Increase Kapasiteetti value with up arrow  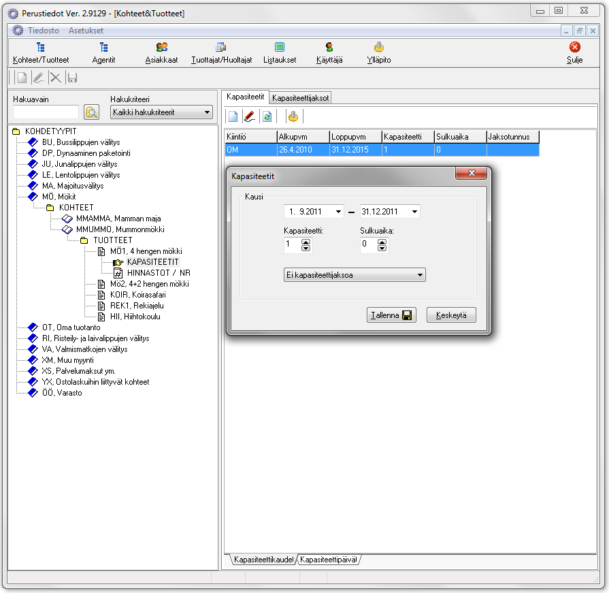point(306,242)
